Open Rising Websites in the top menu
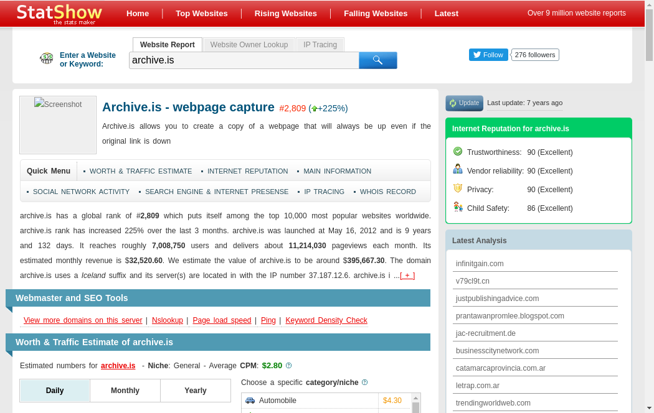 [285, 13]
